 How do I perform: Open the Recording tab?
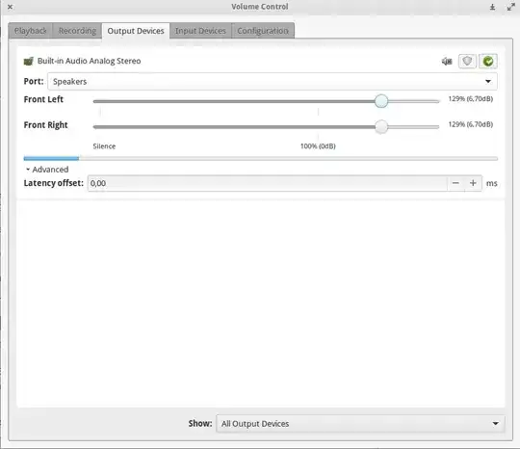[x=77, y=31]
